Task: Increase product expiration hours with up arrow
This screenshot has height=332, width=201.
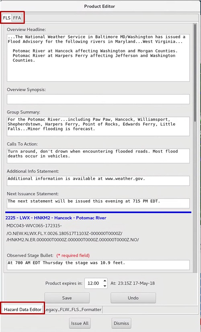Action: (105, 281)
